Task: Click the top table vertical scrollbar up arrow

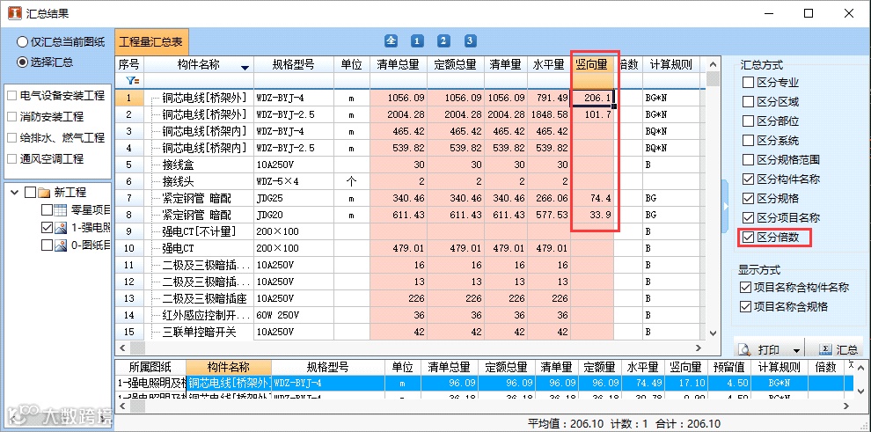Action: 714,64
